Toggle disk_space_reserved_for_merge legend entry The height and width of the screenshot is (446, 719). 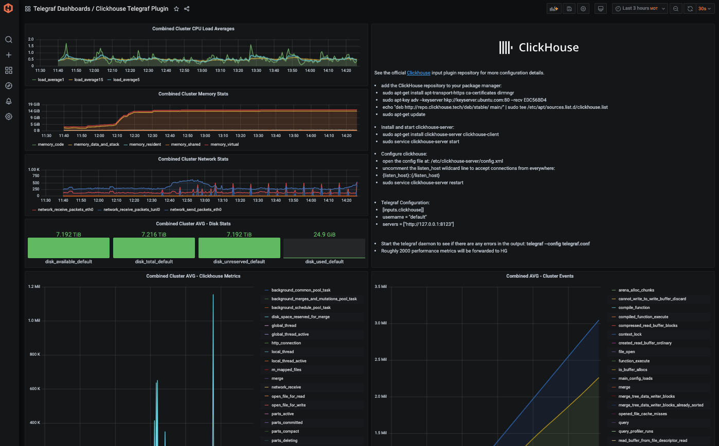pyautogui.click(x=300, y=317)
